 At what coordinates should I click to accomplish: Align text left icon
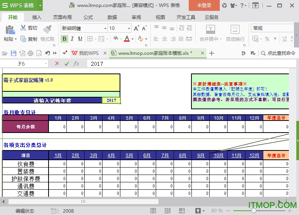(x=156, y=39)
